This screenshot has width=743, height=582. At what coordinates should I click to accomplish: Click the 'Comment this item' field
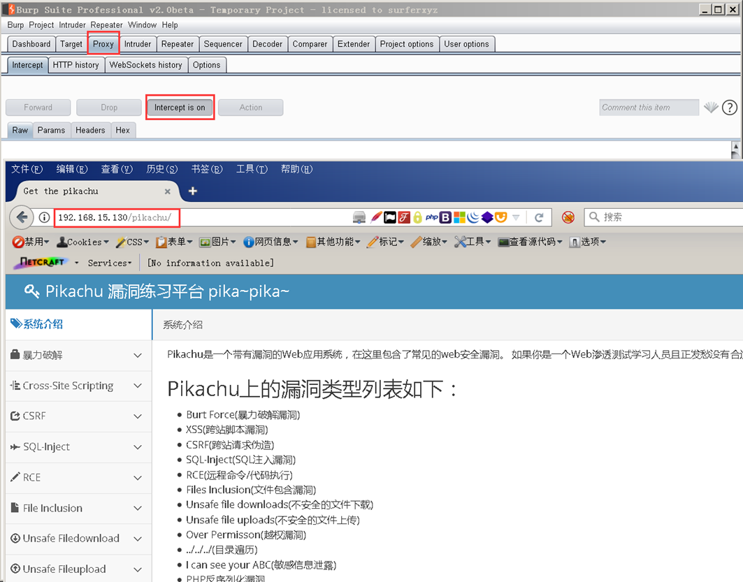(649, 108)
